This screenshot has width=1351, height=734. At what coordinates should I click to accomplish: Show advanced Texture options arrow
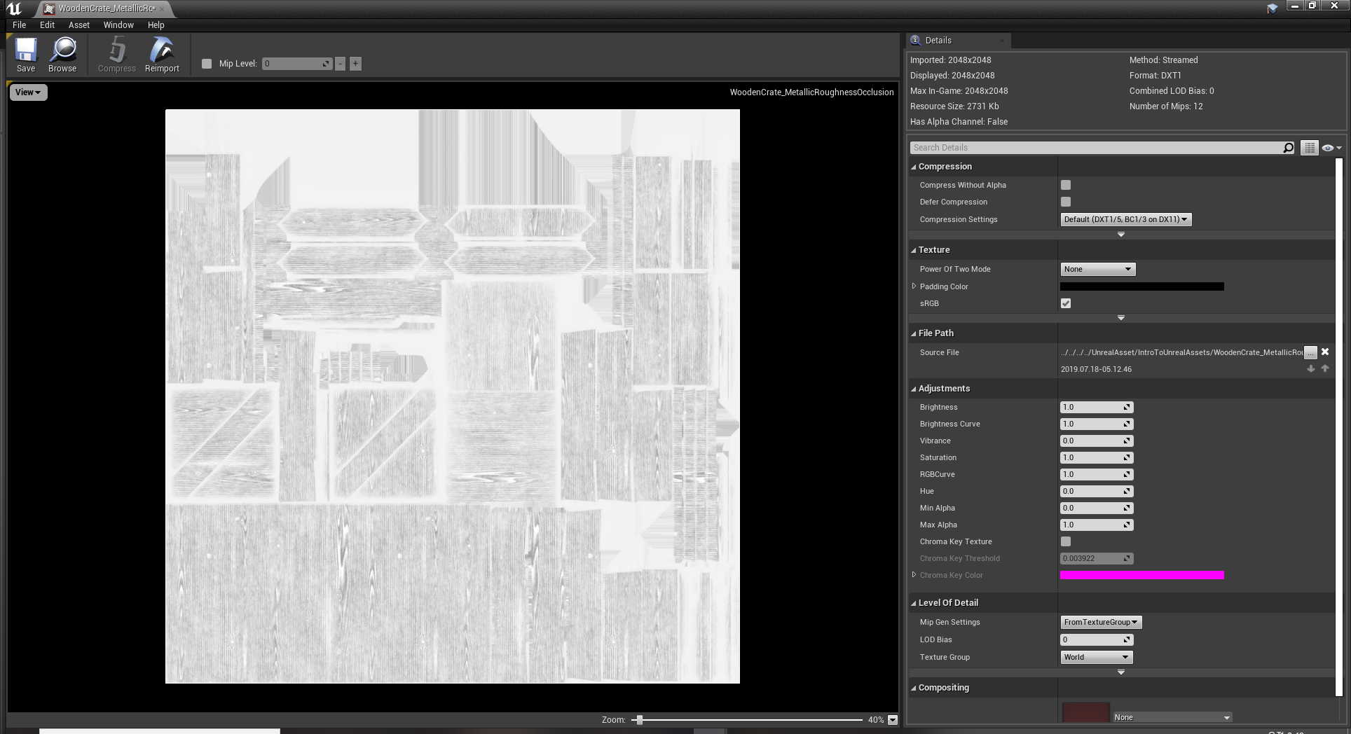pyautogui.click(x=1121, y=318)
